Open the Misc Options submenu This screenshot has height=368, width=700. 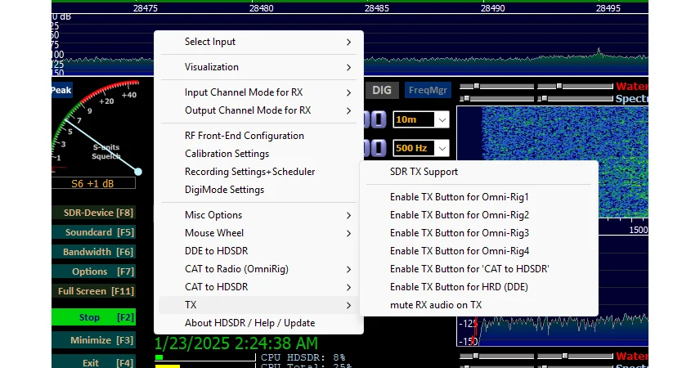tap(258, 215)
